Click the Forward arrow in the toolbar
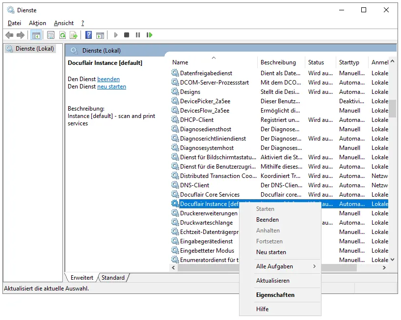401x320 pixels. (x=20, y=35)
